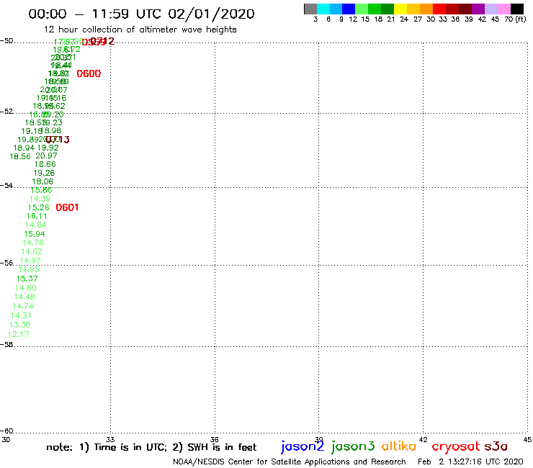Select the wave height value 12.17
Viewport: 533px width, 468px height.
[18, 334]
